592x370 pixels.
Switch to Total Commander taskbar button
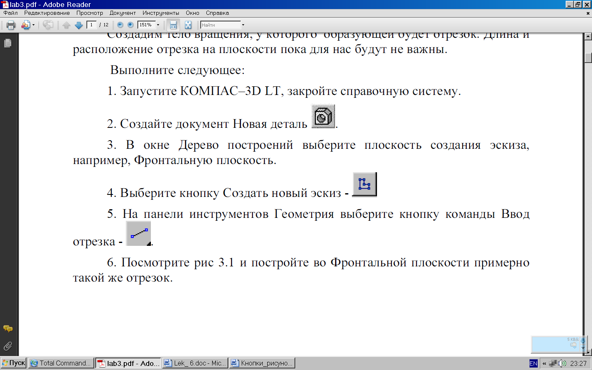(61, 363)
